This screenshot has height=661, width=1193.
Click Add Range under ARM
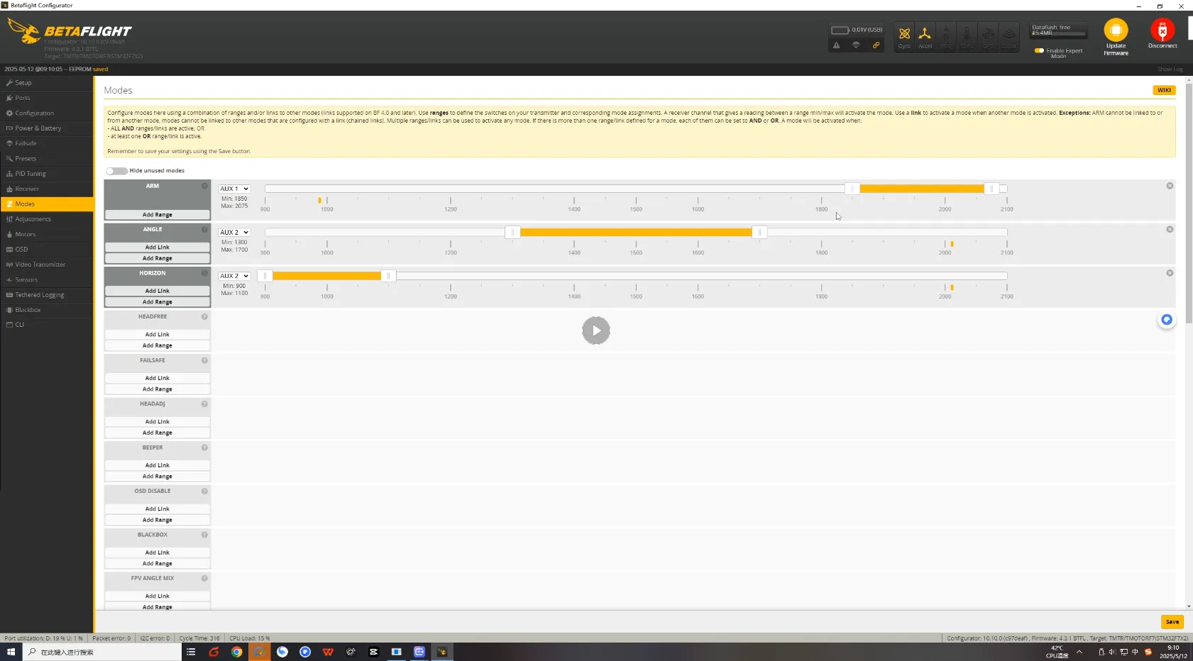tap(158, 215)
